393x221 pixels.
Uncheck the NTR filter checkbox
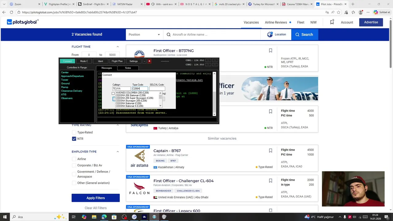point(74,139)
